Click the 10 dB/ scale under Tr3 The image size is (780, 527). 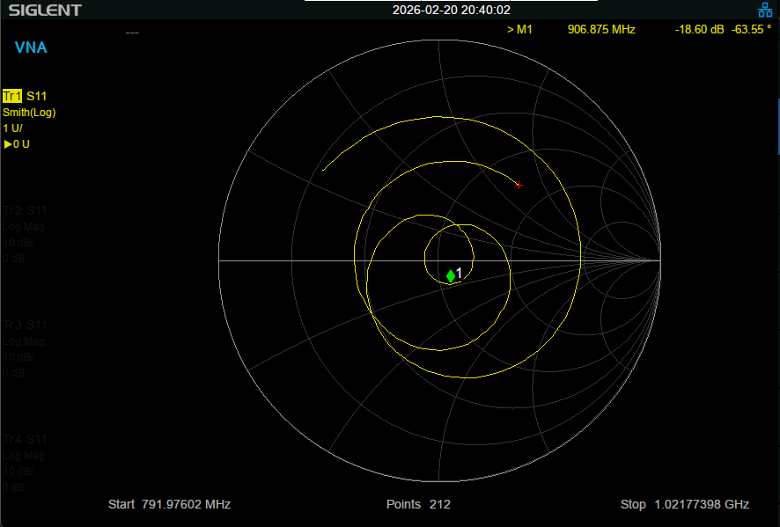click(18, 357)
